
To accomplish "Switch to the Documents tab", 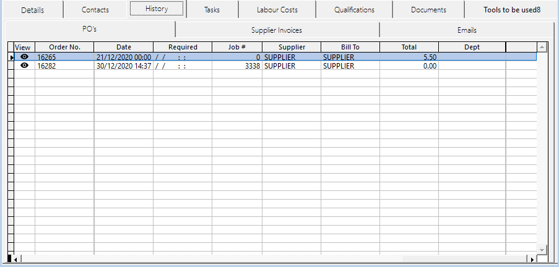I will click(x=428, y=10).
